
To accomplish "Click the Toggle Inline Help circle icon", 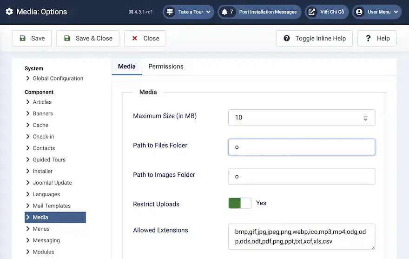I will coord(287,39).
